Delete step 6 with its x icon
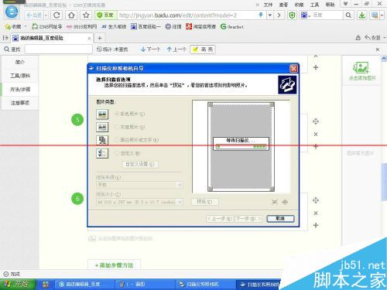387x290 pixels. click(316, 213)
